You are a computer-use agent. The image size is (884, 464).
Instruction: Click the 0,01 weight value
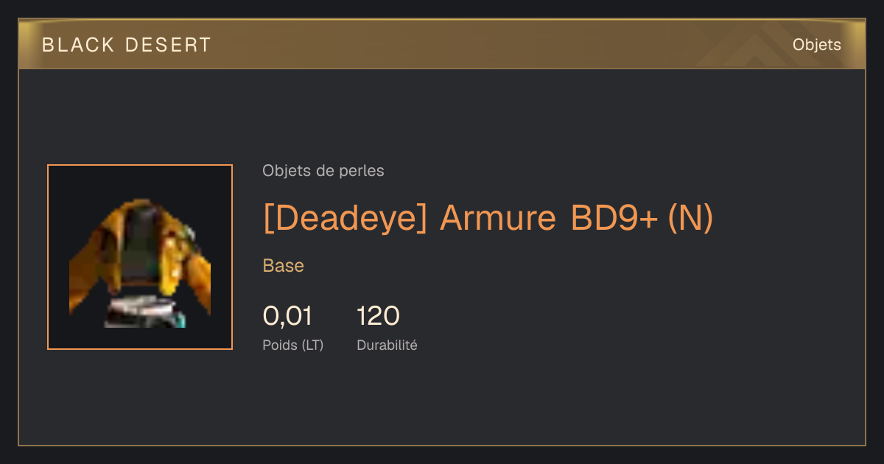pyautogui.click(x=287, y=316)
